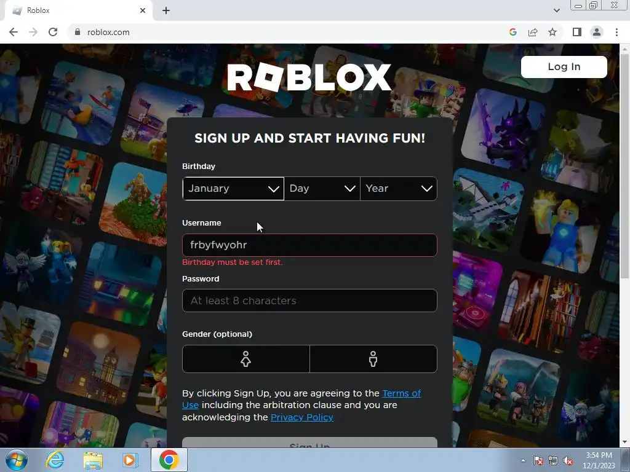Viewport: 630px width, 472px height.
Task: Close the Roblox tab
Action: [143, 10]
